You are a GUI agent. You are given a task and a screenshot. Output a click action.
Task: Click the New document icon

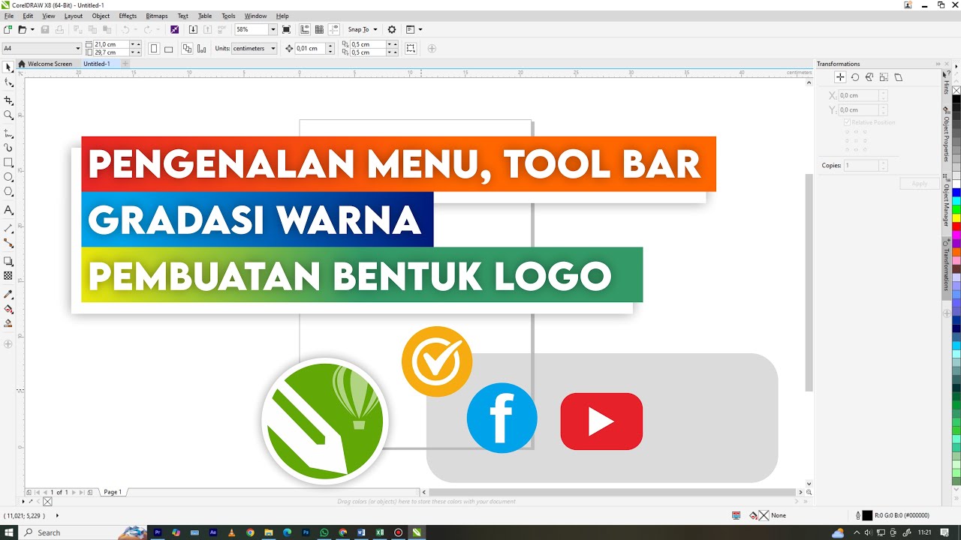(8, 29)
